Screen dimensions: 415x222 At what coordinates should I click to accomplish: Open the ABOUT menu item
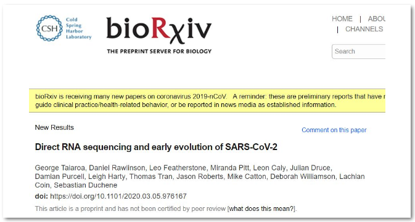point(376,18)
